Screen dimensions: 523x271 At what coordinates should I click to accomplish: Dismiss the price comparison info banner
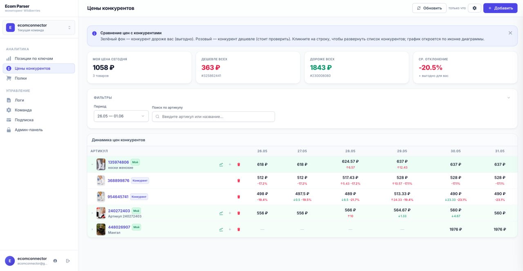pyautogui.click(x=510, y=33)
